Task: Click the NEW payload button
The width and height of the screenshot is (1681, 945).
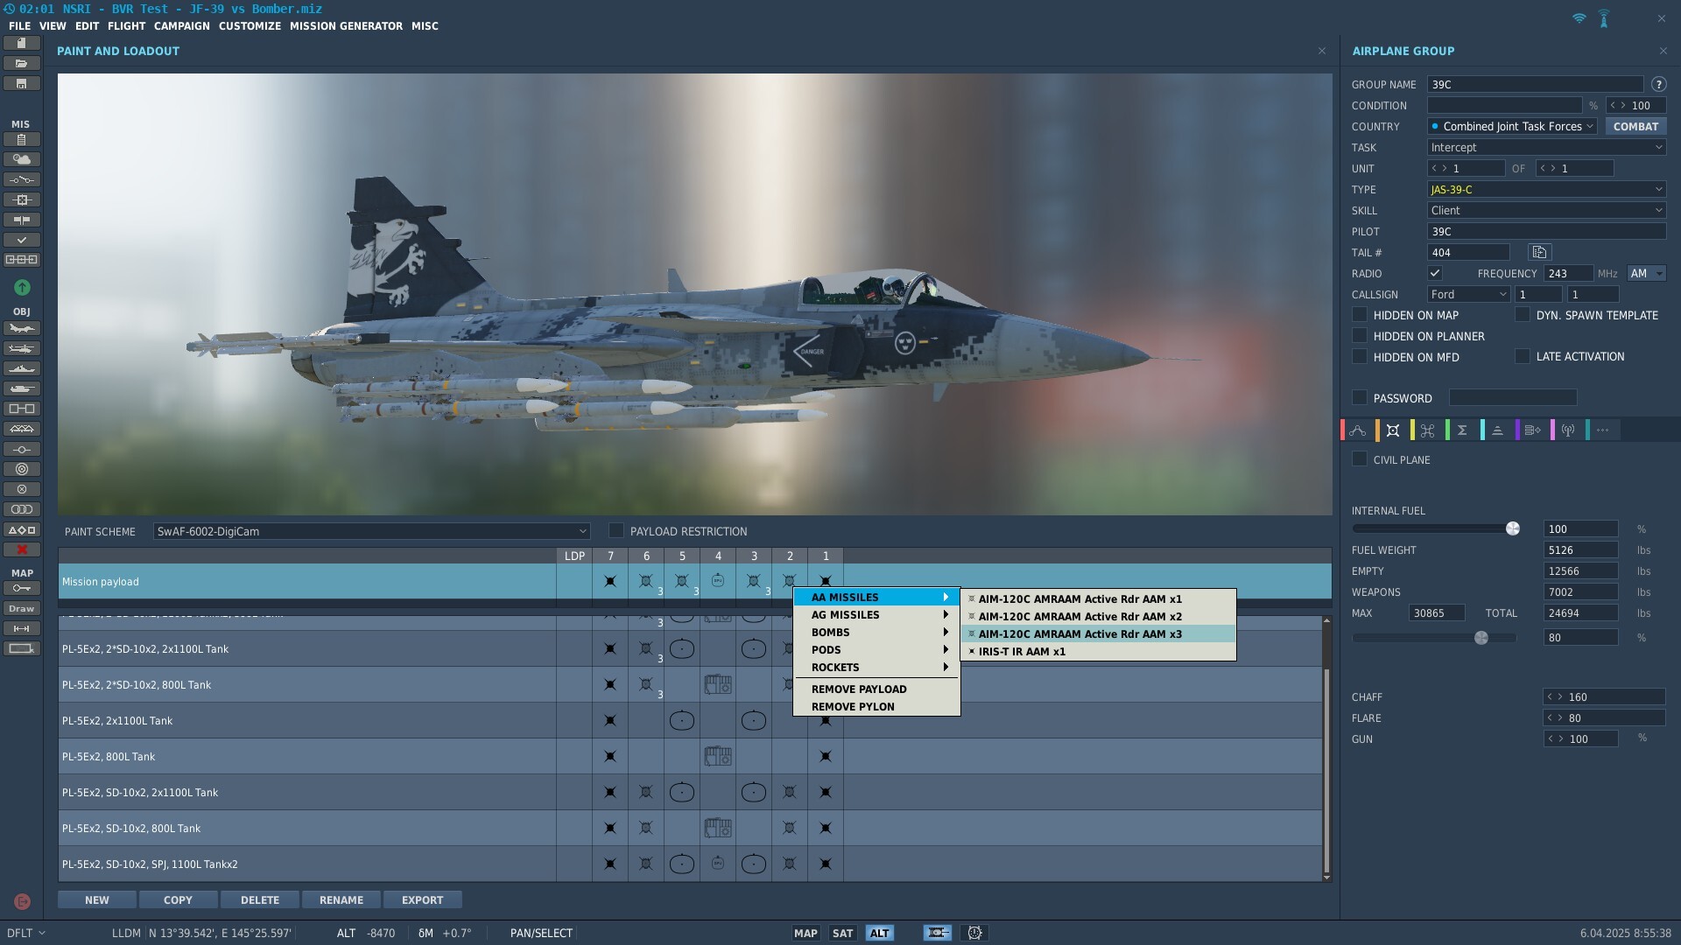Action: click(x=97, y=899)
